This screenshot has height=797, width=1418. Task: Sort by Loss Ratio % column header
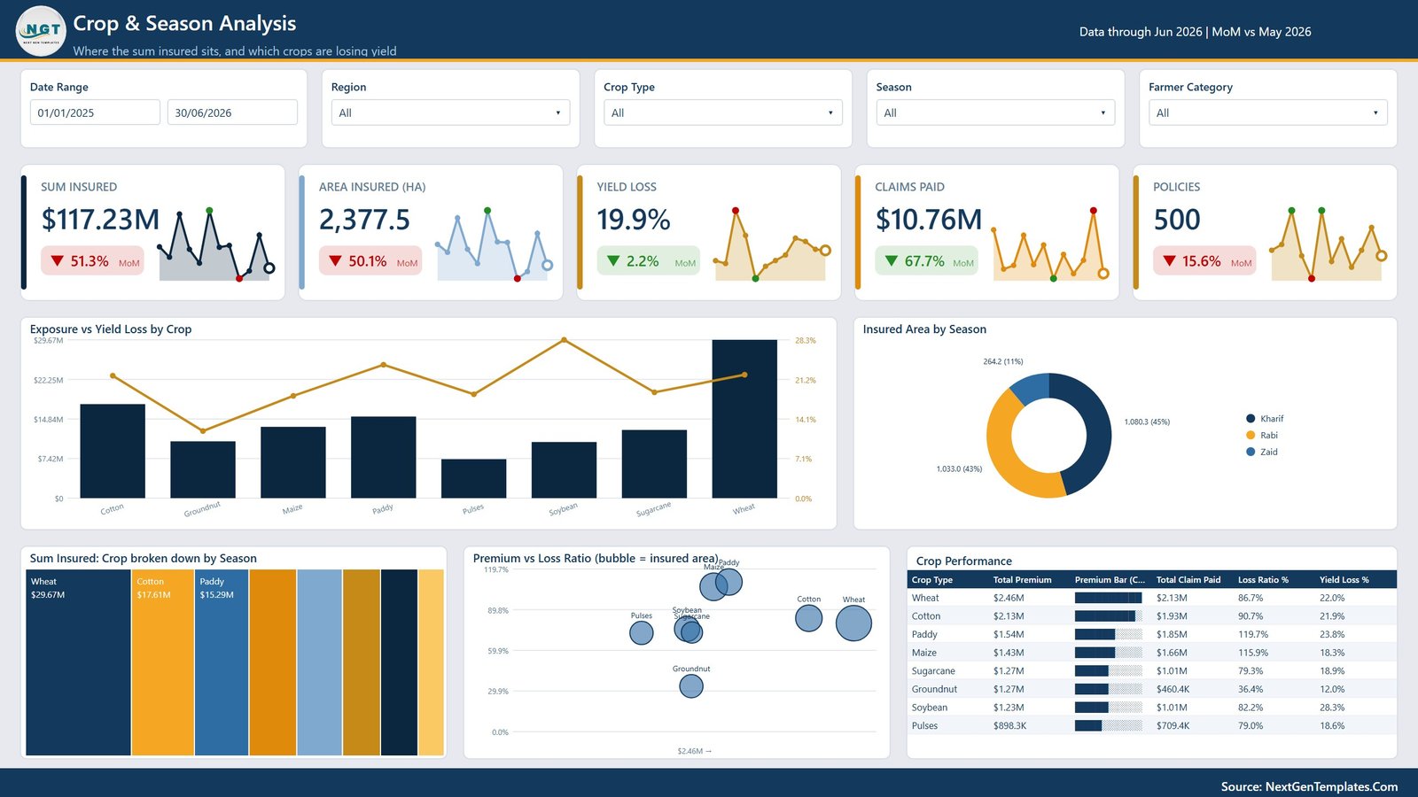(1263, 580)
